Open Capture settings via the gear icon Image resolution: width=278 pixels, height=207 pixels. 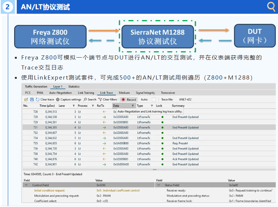58,100
